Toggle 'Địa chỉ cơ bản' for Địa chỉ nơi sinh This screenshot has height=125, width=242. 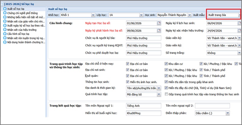click(x=128, y=70)
